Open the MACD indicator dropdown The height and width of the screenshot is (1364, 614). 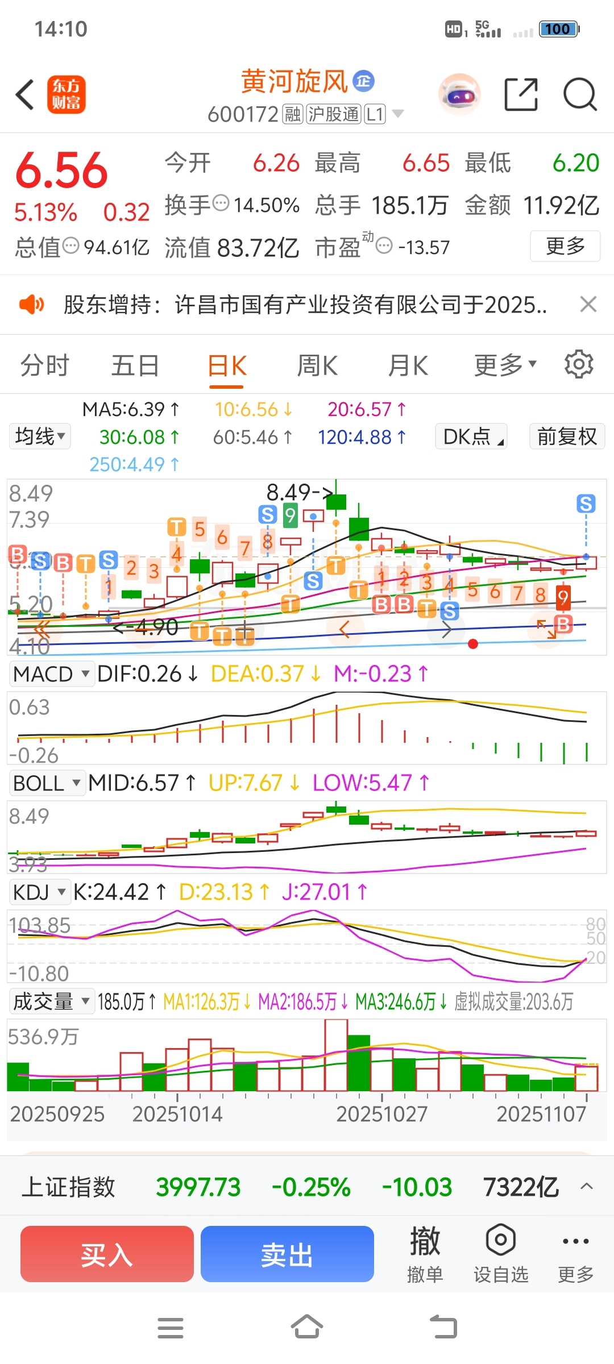51,674
